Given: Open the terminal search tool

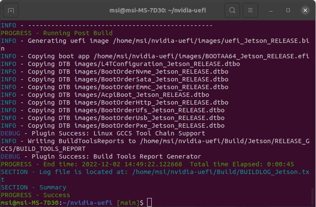Looking at the screenshot, I should pos(232,10).
